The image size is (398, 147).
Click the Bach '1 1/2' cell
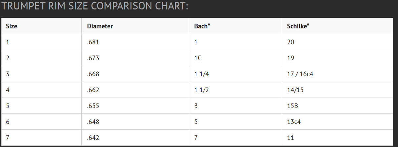pos(202,90)
